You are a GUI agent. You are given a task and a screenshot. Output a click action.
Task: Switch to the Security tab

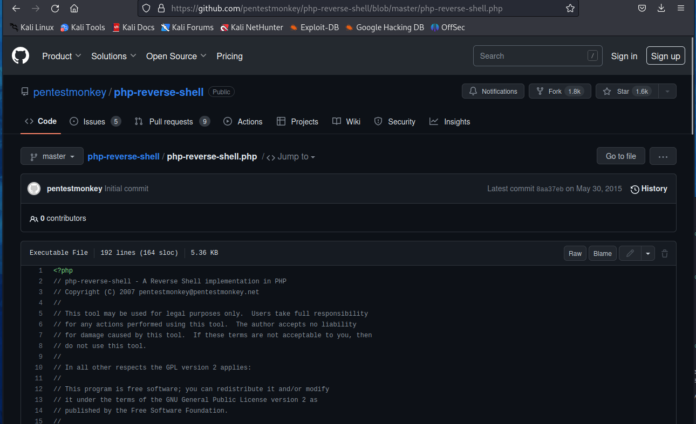coord(395,122)
